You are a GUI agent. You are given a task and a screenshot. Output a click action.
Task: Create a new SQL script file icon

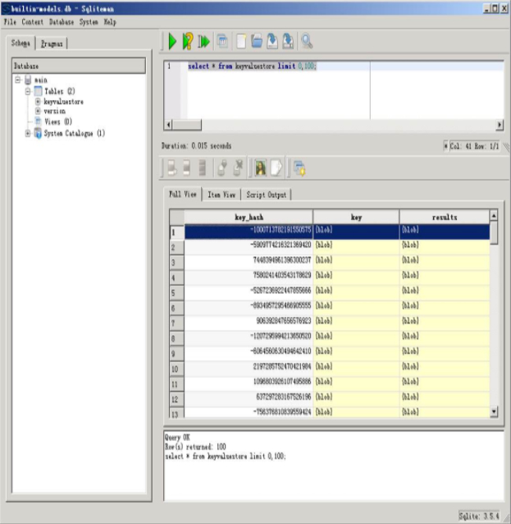pyautogui.click(x=241, y=41)
